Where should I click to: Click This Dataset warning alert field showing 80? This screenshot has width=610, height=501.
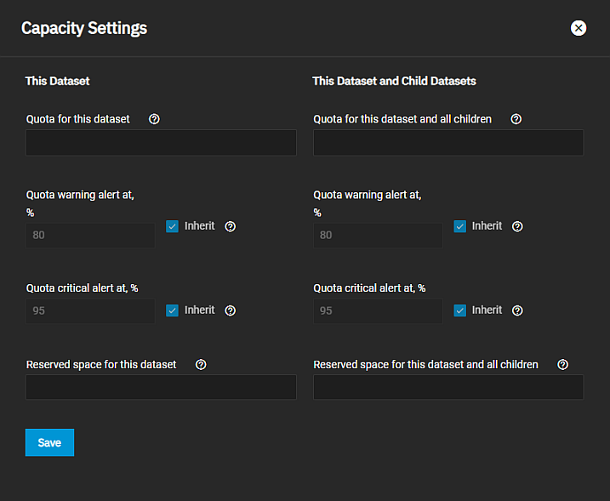pyautogui.click(x=90, y=235)
